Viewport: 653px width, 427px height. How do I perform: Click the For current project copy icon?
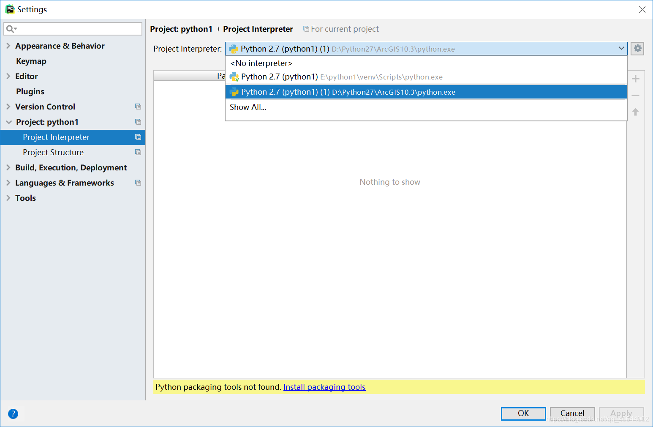pyautogui.click(x=306, y=29)
